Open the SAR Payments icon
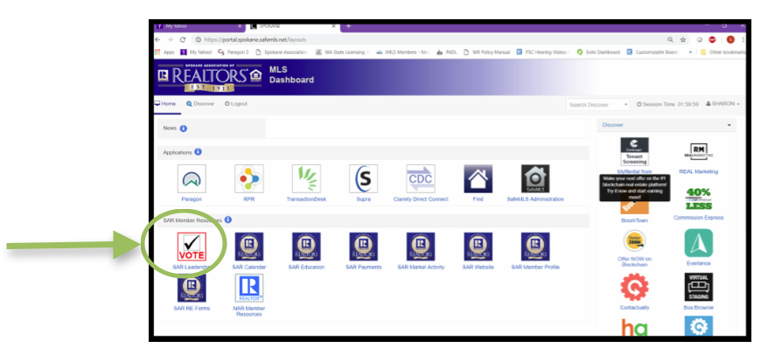 [x=364, y=247]
